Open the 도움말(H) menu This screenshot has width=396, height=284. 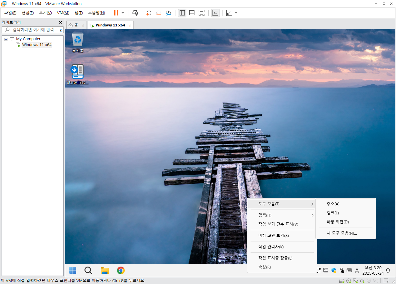pyautogui.click(x=96, y=13)
